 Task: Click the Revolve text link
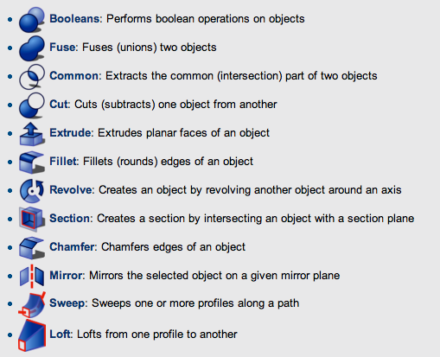71,190
